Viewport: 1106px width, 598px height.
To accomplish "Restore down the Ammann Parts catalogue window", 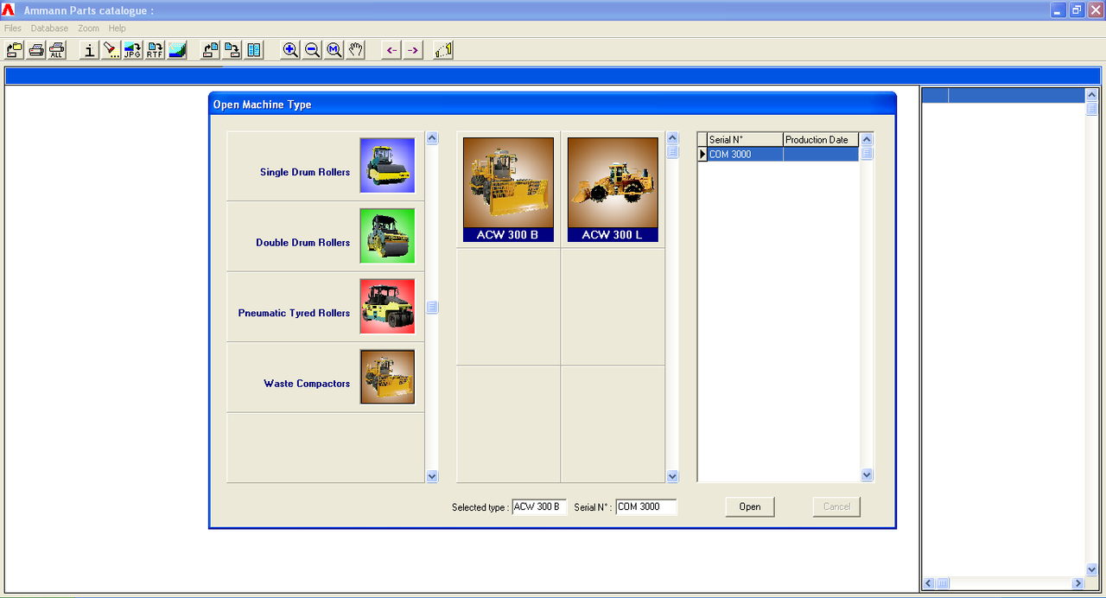I will coord(1077,10).
